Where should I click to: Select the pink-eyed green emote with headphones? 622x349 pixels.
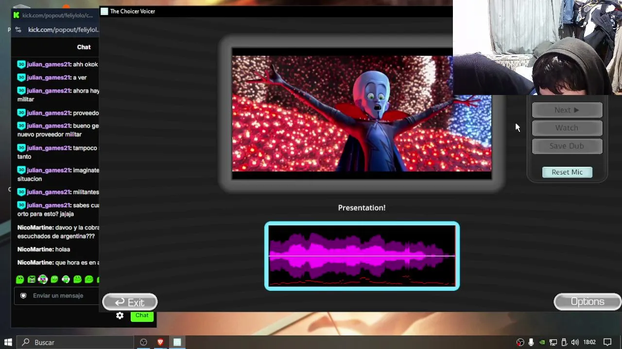point(43,279)
